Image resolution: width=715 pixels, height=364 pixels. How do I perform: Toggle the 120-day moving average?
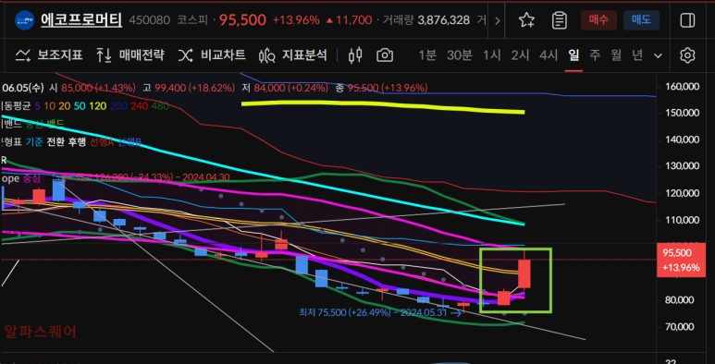point(97,106)
